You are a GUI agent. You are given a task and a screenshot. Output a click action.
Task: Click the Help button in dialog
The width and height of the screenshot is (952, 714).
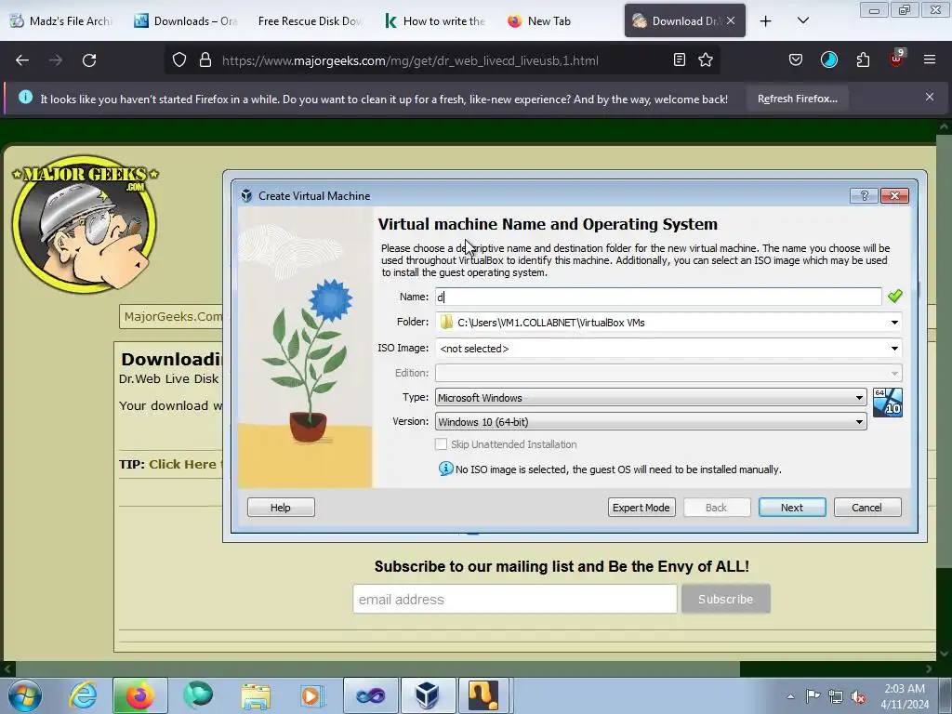(x=281, y=508)
